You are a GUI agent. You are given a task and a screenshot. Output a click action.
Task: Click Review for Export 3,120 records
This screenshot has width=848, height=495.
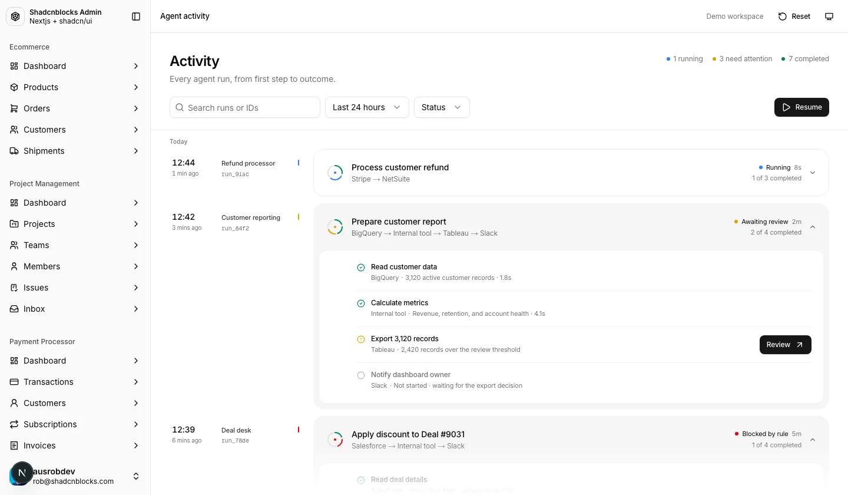click(x=786, y=345)
